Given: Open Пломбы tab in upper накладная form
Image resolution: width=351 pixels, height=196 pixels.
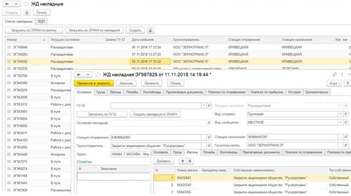Looking at the screenshot, I should click(132, 92).
